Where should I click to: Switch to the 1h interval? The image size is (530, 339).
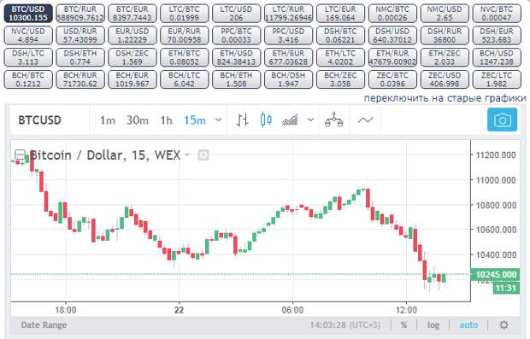(x=166, y=120)
